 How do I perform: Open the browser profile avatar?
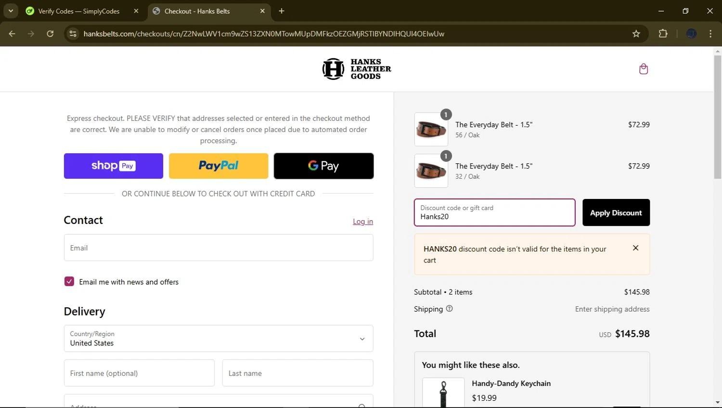point(691,34)
